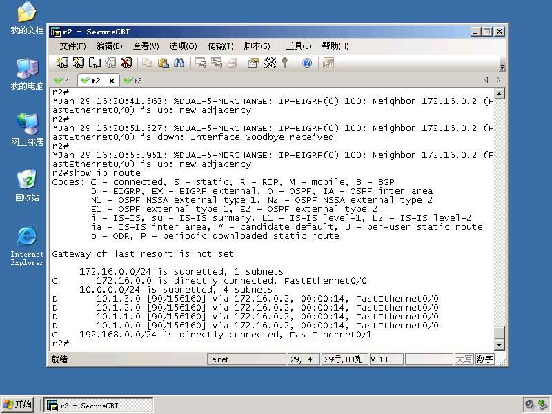Click the route entry for 10.1.2.0
This screenshot has width=552, height=414.
click(x=246, y=308)
